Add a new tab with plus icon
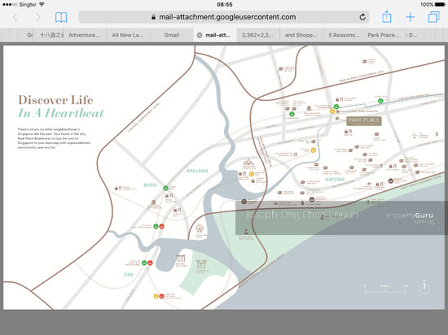This screenshot has height=335, width=448. [410, 17]
